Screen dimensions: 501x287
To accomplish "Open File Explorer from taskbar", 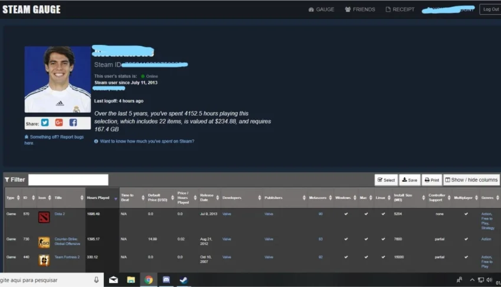I will (x=131, y=280).
